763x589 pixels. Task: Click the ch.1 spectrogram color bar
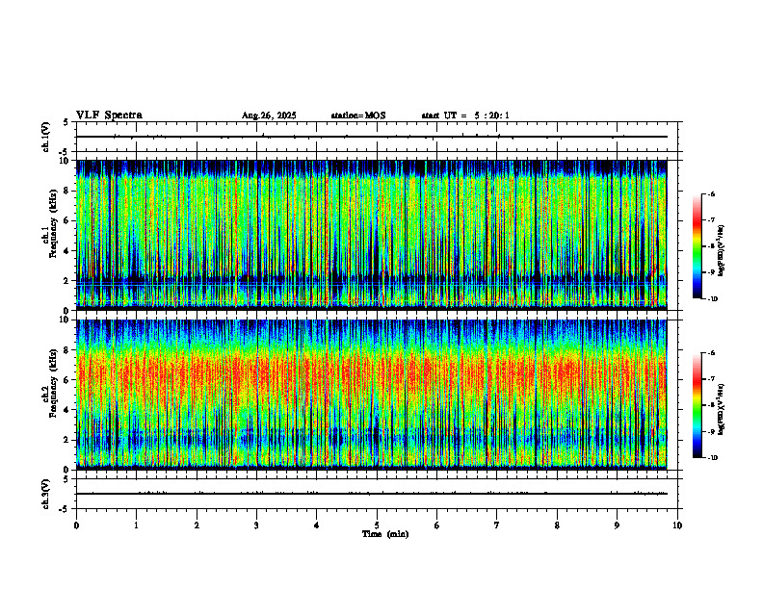pyautogui.click(x=697, y=246)
